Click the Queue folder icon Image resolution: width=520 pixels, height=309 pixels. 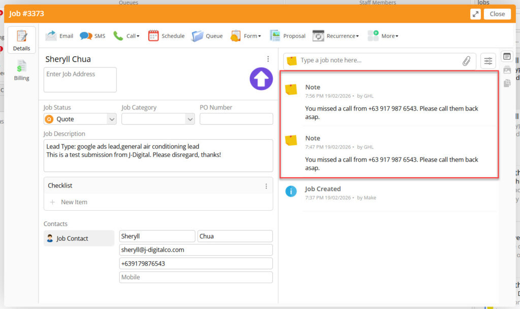click(198, 36)
